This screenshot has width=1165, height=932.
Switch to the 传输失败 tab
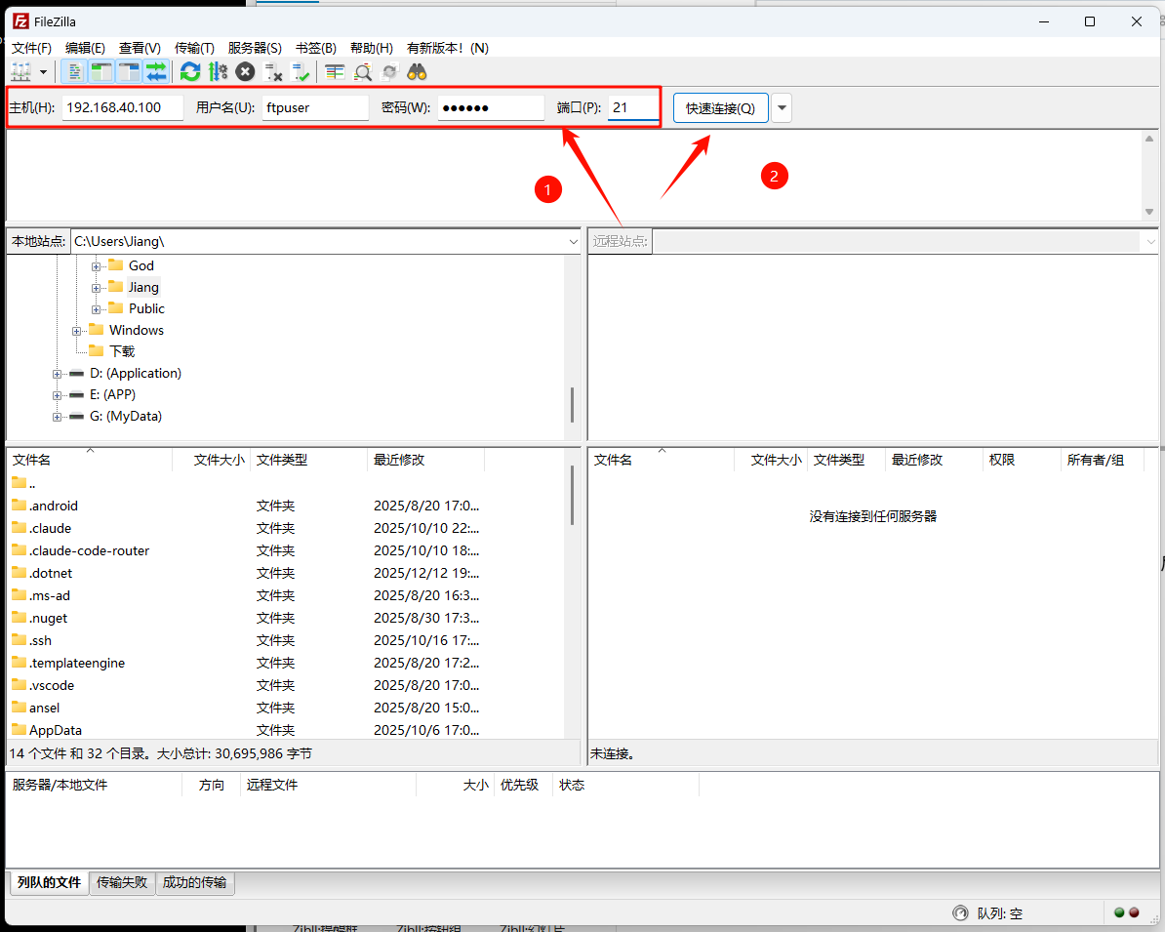pyautogui.click(x=122, y=882)
